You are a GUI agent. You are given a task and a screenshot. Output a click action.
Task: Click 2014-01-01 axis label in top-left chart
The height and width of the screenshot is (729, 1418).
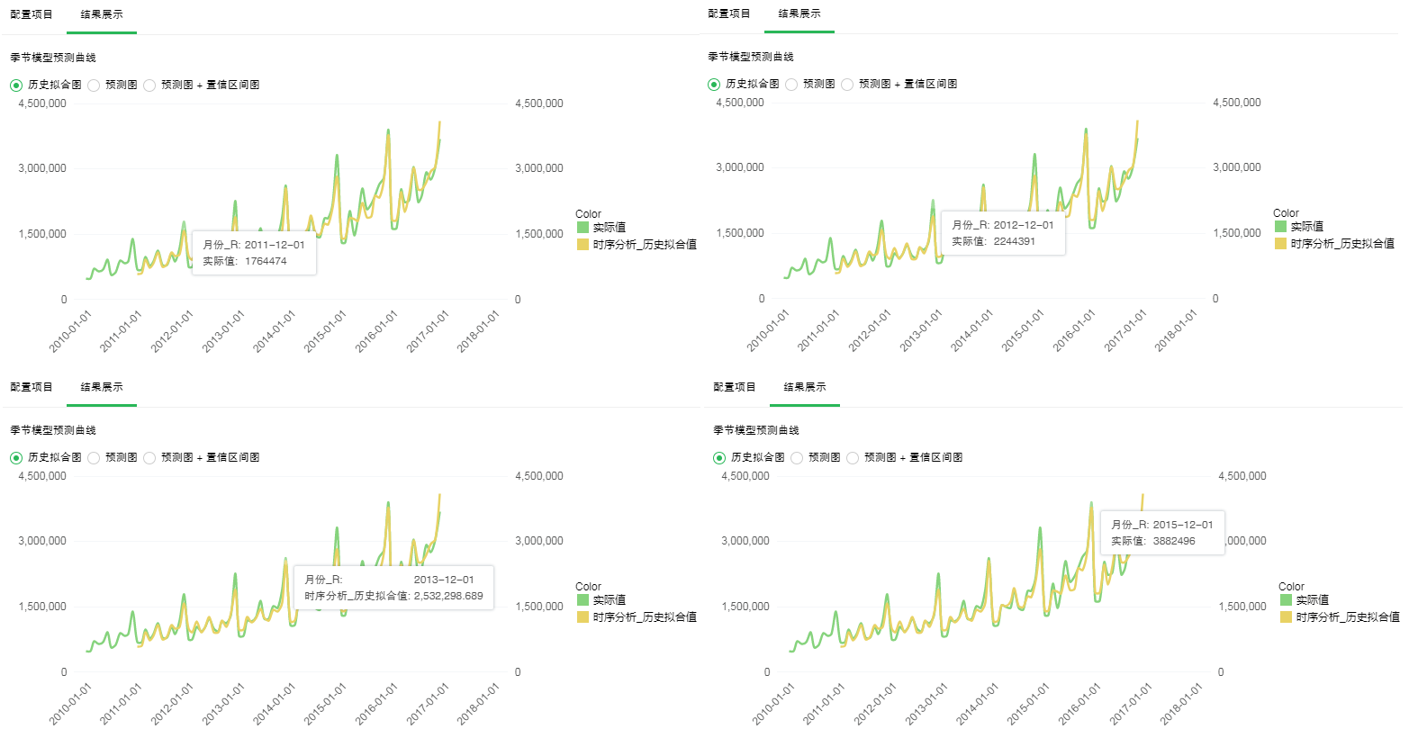point(275,330)
